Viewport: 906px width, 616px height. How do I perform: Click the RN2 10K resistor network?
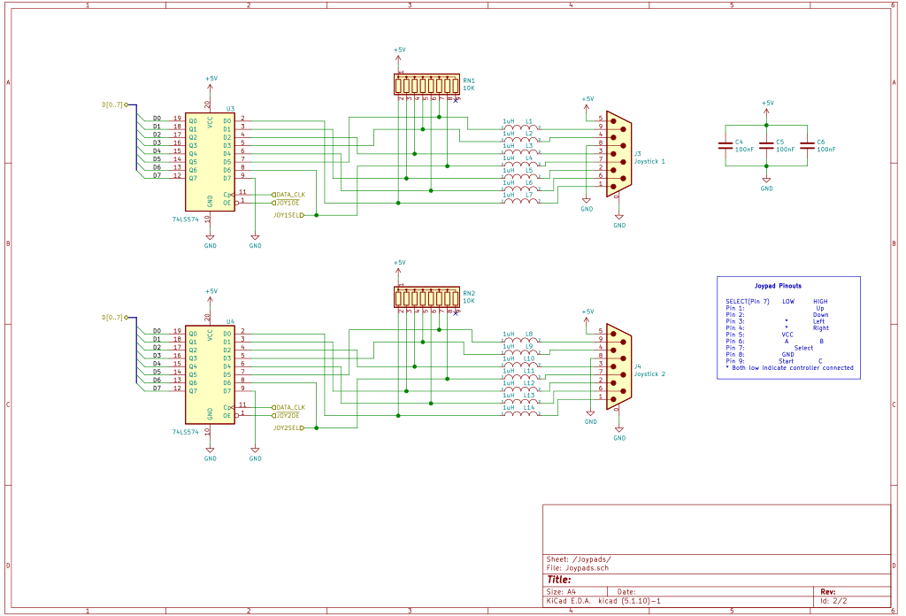(427, 297)
